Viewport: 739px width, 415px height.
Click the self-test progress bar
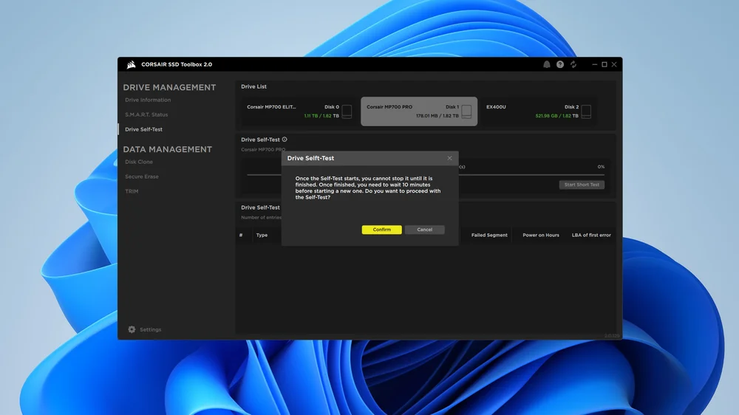pos(426,175)
